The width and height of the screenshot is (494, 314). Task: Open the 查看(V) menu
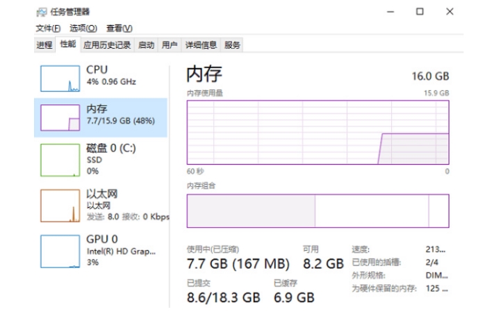click(119, 28)
